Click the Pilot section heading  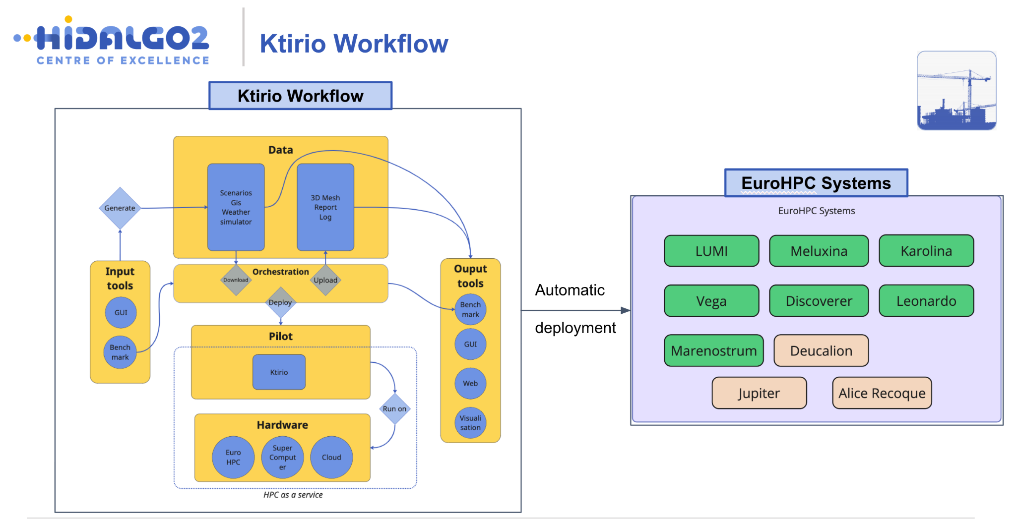pyautogui.click(x=281, y=337)
